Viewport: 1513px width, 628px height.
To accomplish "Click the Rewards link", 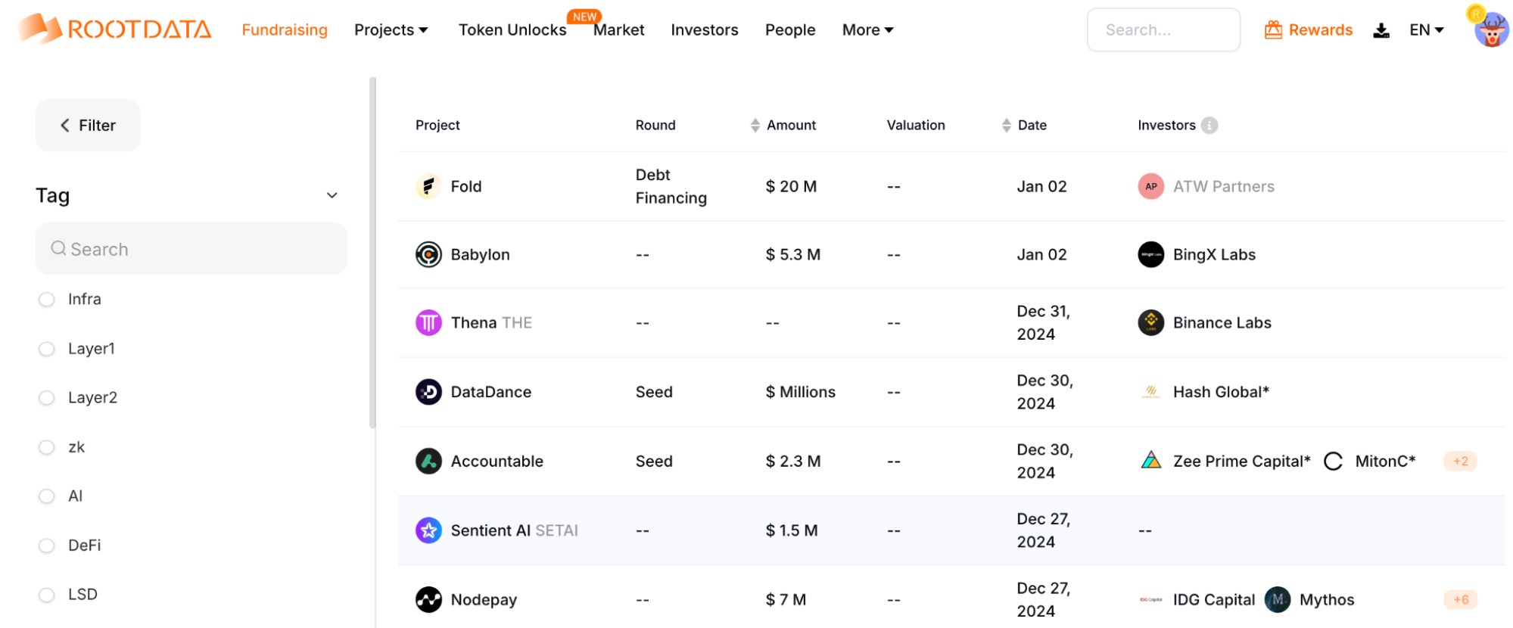I will point(1309,30).
